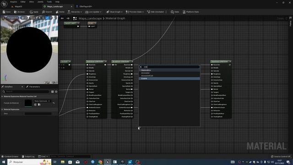Open Detalhes settings gear
The height and width of the screenshot is (165, 293).
56,92
